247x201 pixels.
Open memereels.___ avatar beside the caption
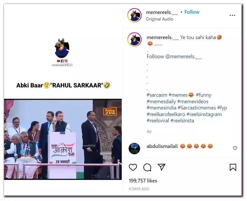pyautogui.click(x=135, y=39)
